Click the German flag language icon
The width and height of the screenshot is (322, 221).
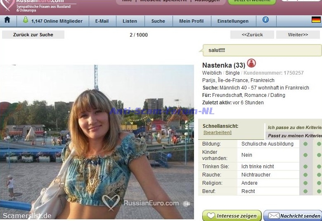[316, 20]
